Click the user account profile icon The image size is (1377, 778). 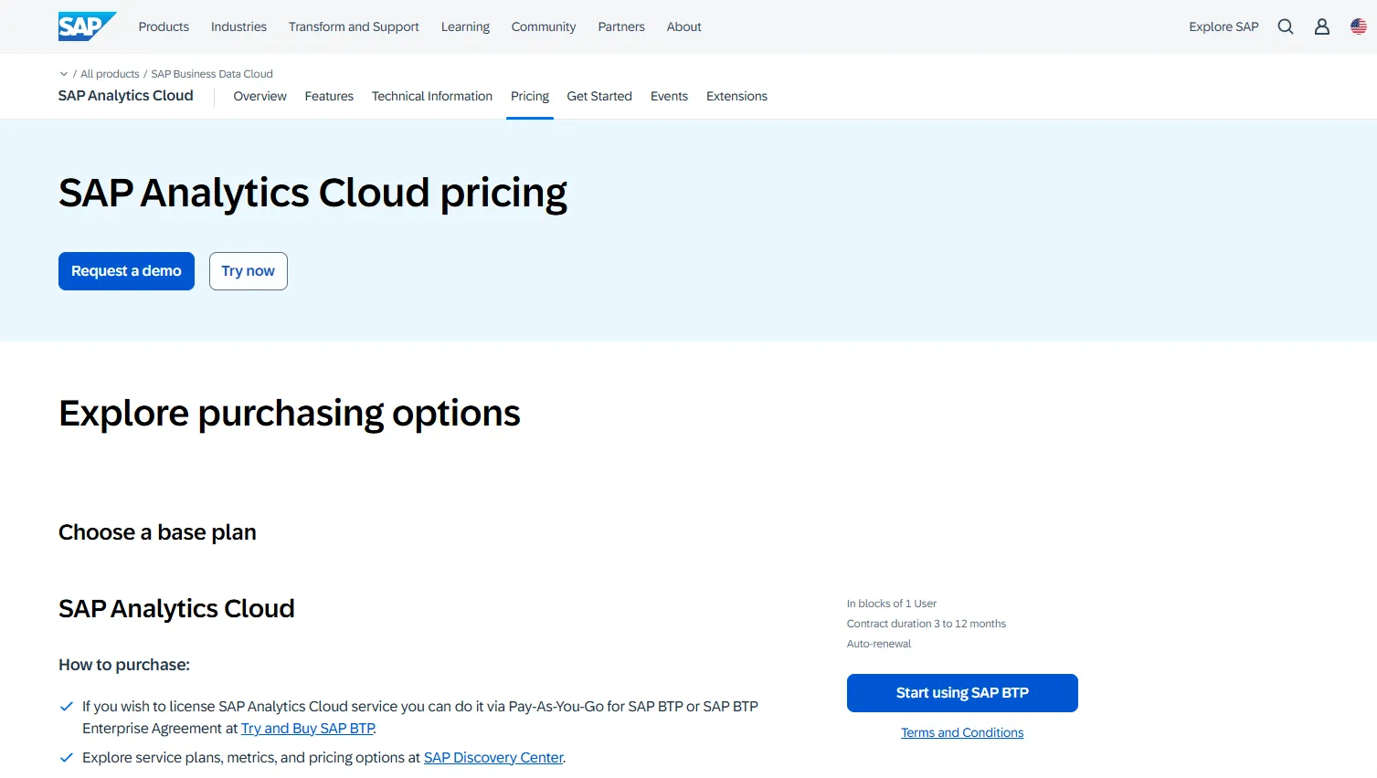point(1321,26)
